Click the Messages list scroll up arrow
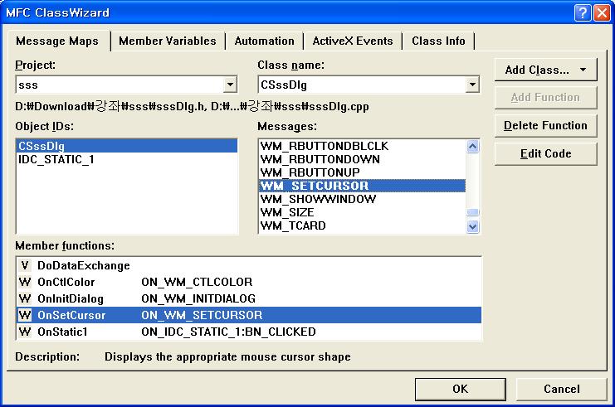This screenshot has width=615, height=407. pyautogui.click(x=472, y=147)
